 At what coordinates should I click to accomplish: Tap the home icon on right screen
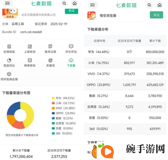[x=160, y=5]
